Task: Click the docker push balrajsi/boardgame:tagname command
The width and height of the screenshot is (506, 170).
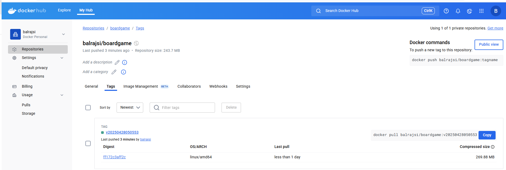Action: coord(455,60)
